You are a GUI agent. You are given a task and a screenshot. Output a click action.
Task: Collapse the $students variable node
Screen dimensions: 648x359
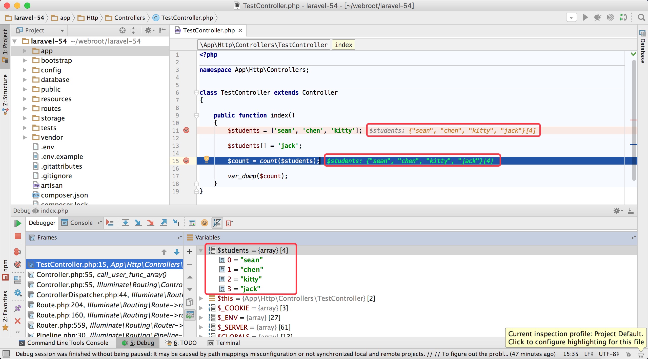coord(201,251)
